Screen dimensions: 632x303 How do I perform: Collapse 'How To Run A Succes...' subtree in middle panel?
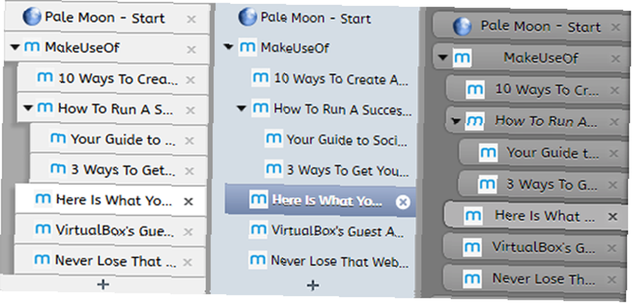pyautogui.click(x=241, y=108)
